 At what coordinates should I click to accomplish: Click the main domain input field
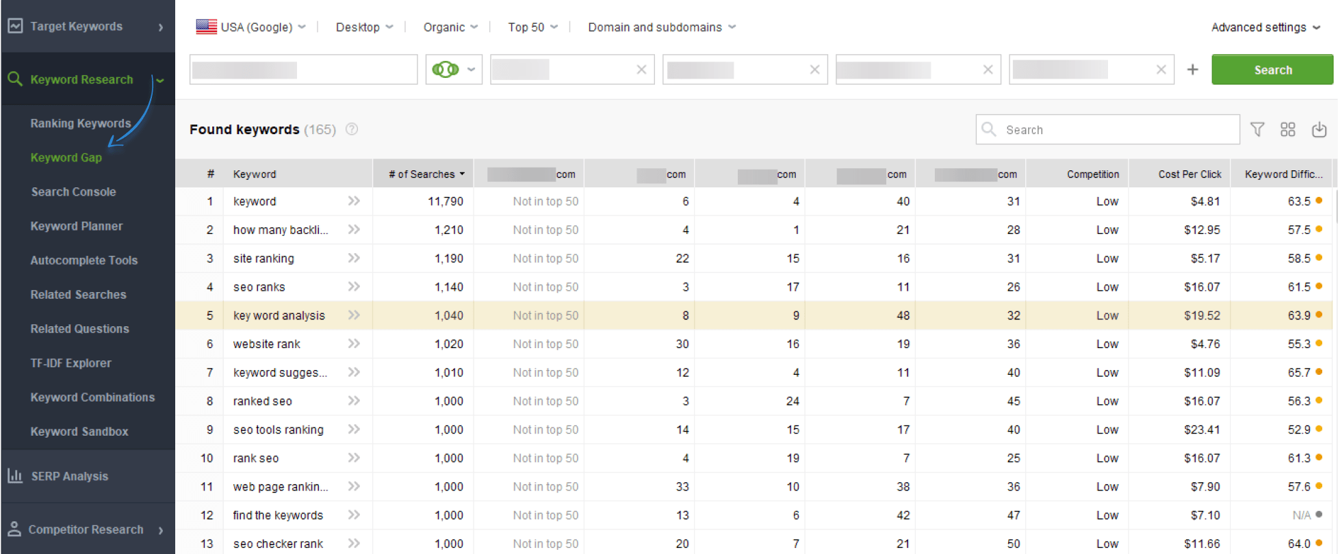303,70
